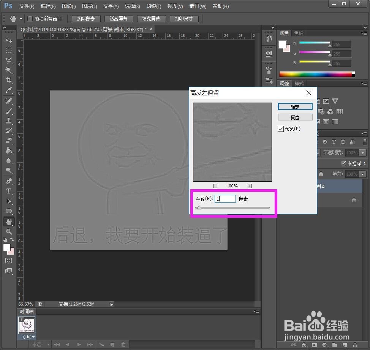Open Color panel flyout menu

(x=364, y=33)
